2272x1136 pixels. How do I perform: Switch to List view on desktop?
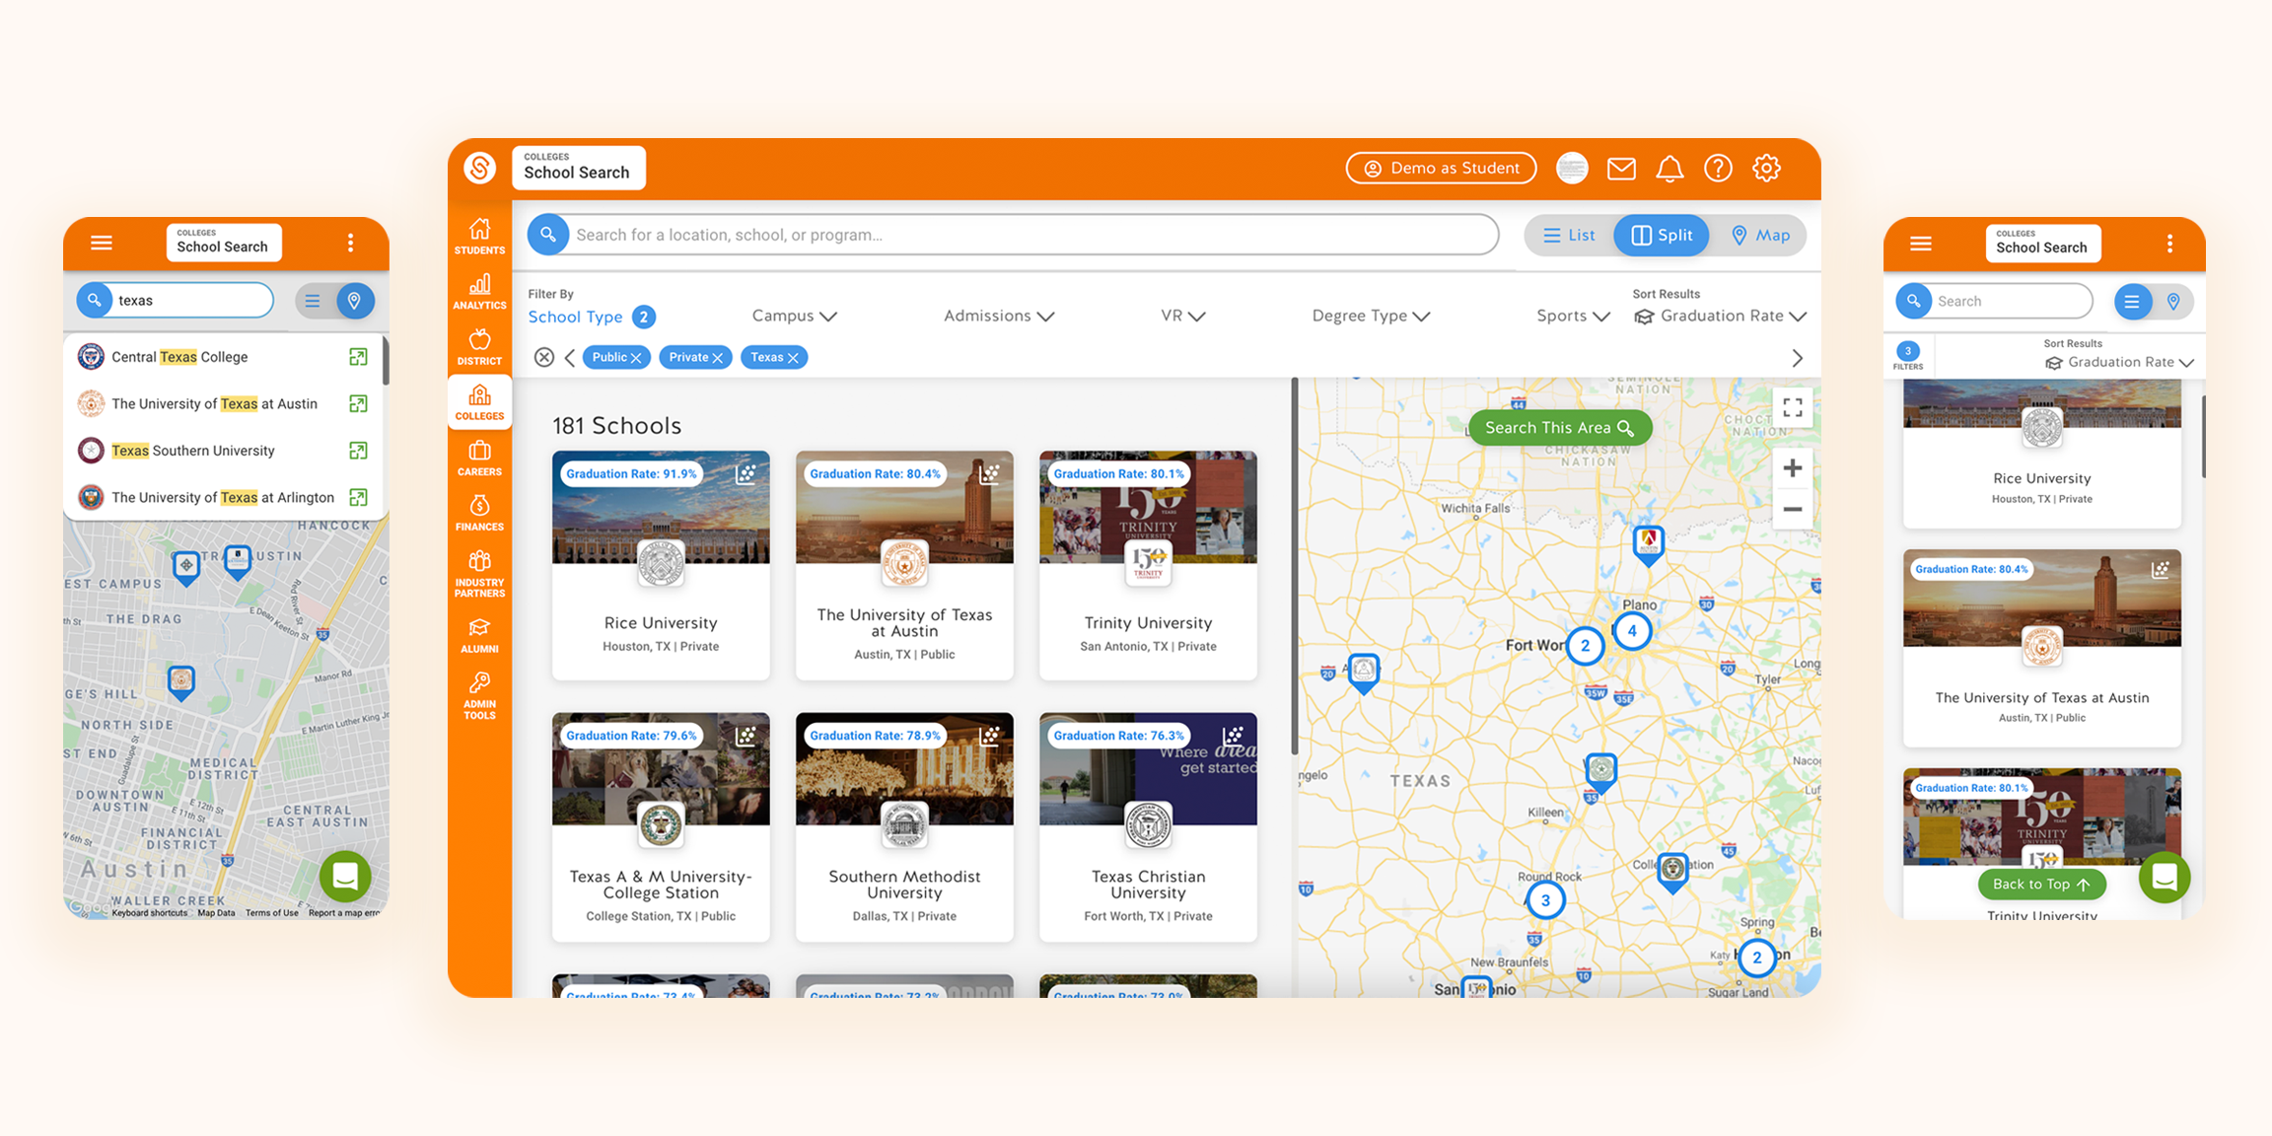[1569, 236]
